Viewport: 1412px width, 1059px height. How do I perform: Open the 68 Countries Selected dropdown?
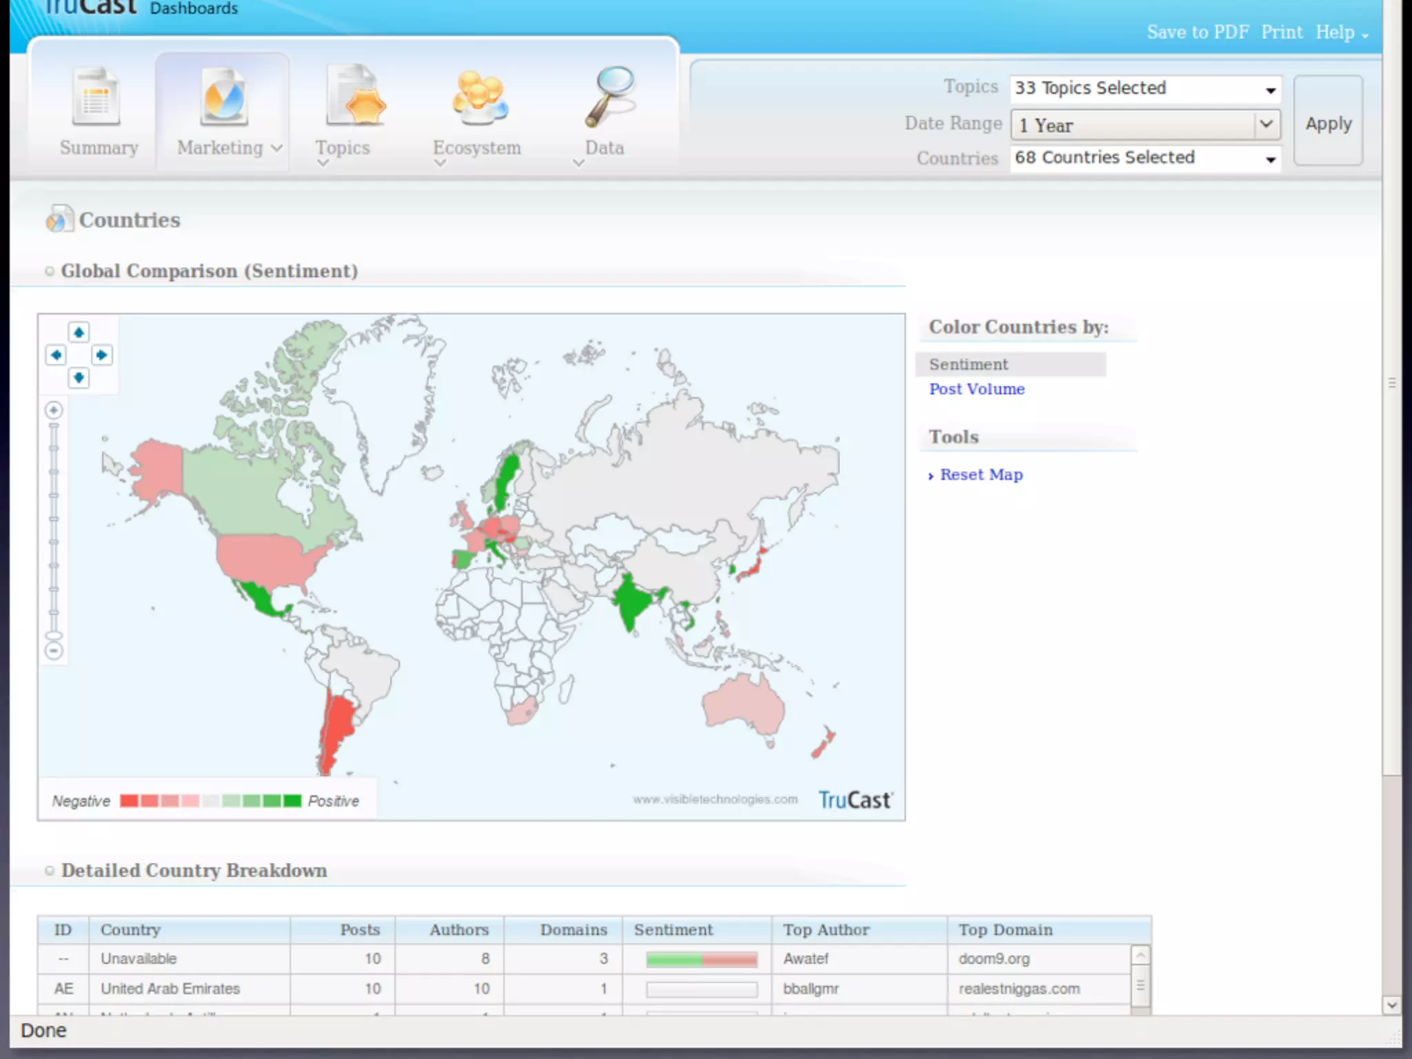pos(1144,159)
